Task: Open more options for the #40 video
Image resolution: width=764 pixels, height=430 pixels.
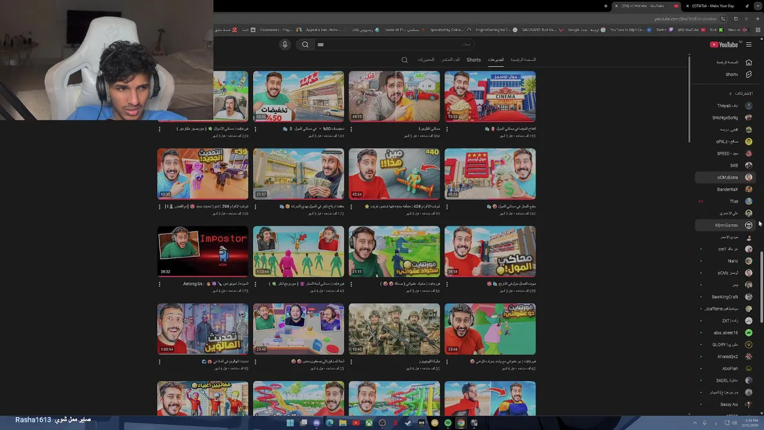Action: click(351, 207)
